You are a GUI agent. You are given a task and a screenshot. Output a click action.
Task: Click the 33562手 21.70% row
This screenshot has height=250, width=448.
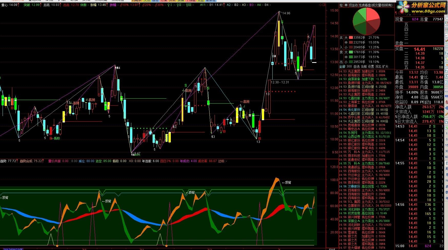[x=366, y=38]
